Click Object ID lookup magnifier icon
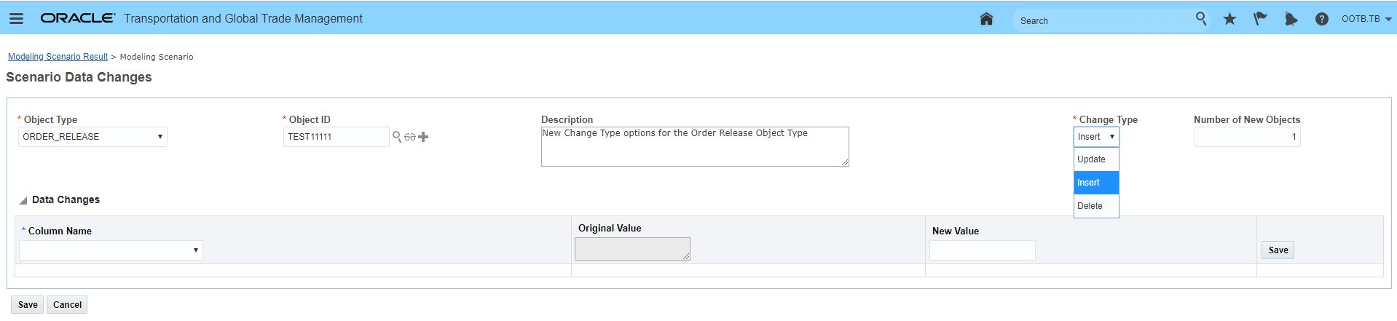Screen dimensions: 1397x321 pyautogui.click(x=397, y=137)
